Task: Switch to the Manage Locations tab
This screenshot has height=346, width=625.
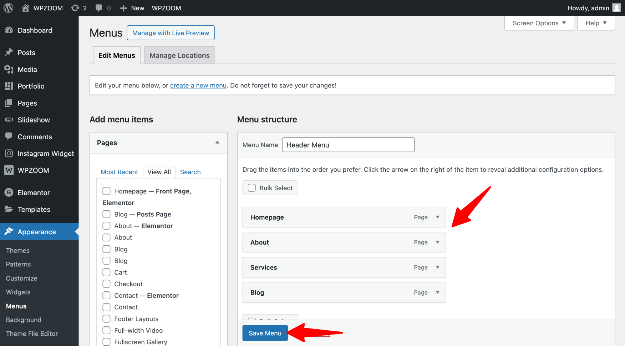Action: pos(179,55)
